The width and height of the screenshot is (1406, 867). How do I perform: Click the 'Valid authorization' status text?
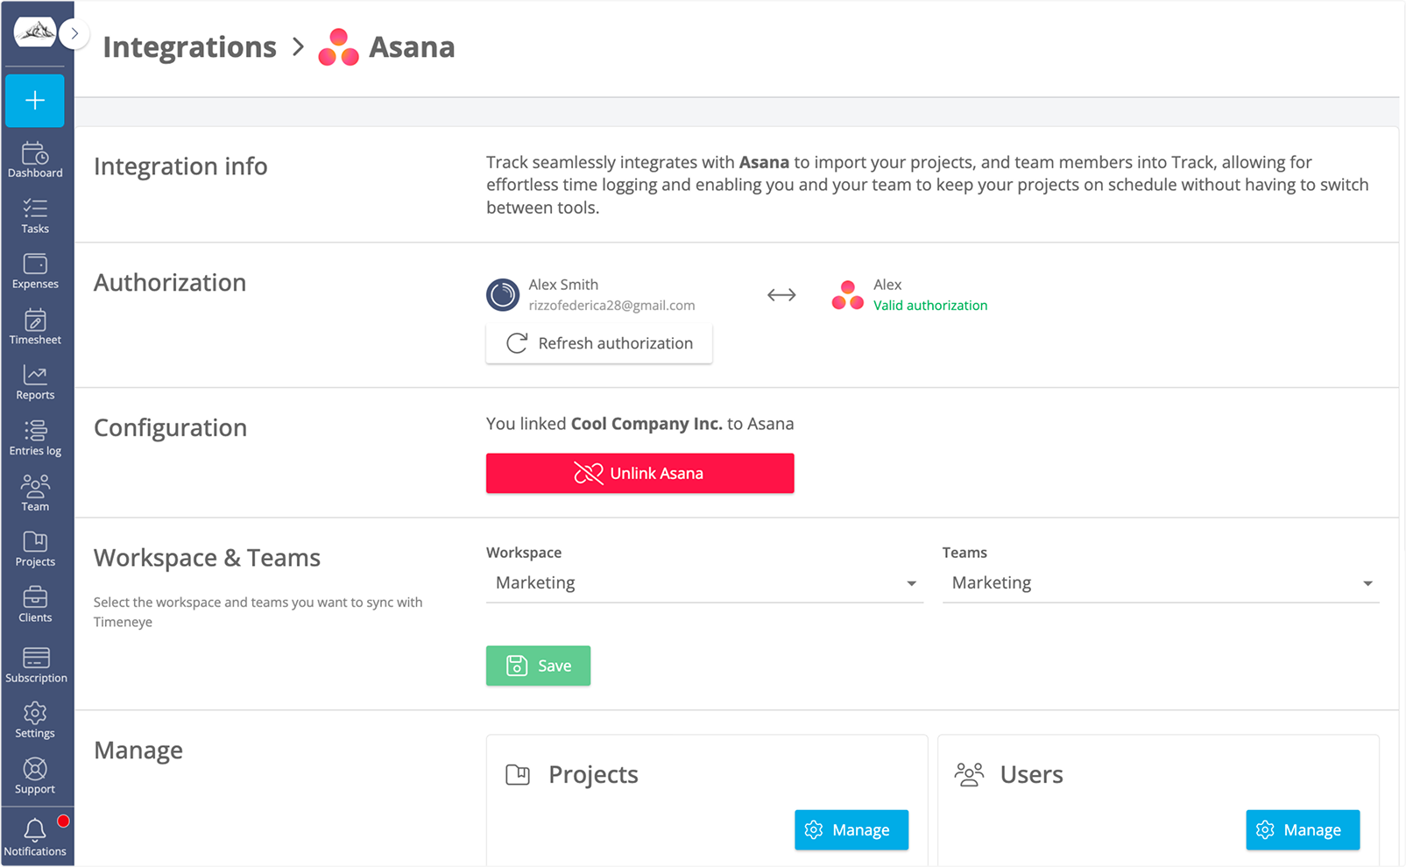pos(930,306)
